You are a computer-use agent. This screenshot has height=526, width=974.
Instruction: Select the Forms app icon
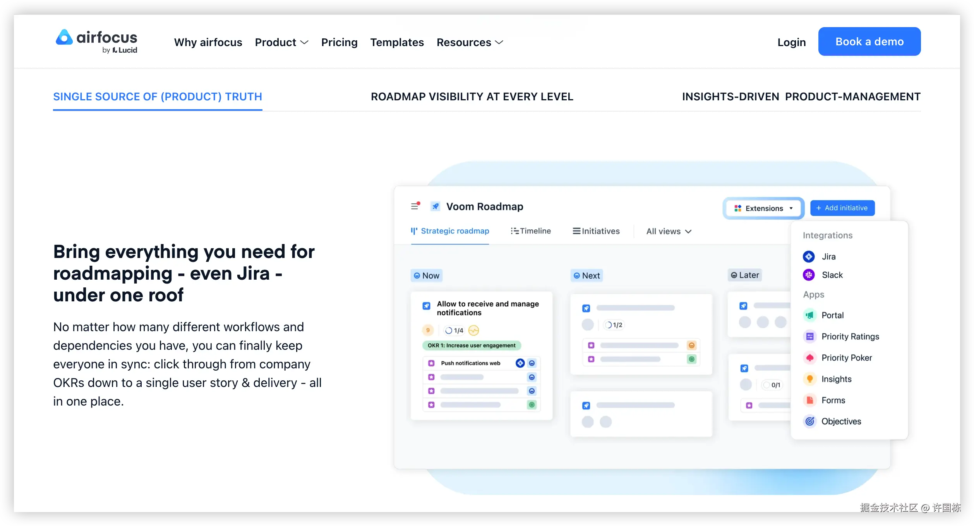809,400
